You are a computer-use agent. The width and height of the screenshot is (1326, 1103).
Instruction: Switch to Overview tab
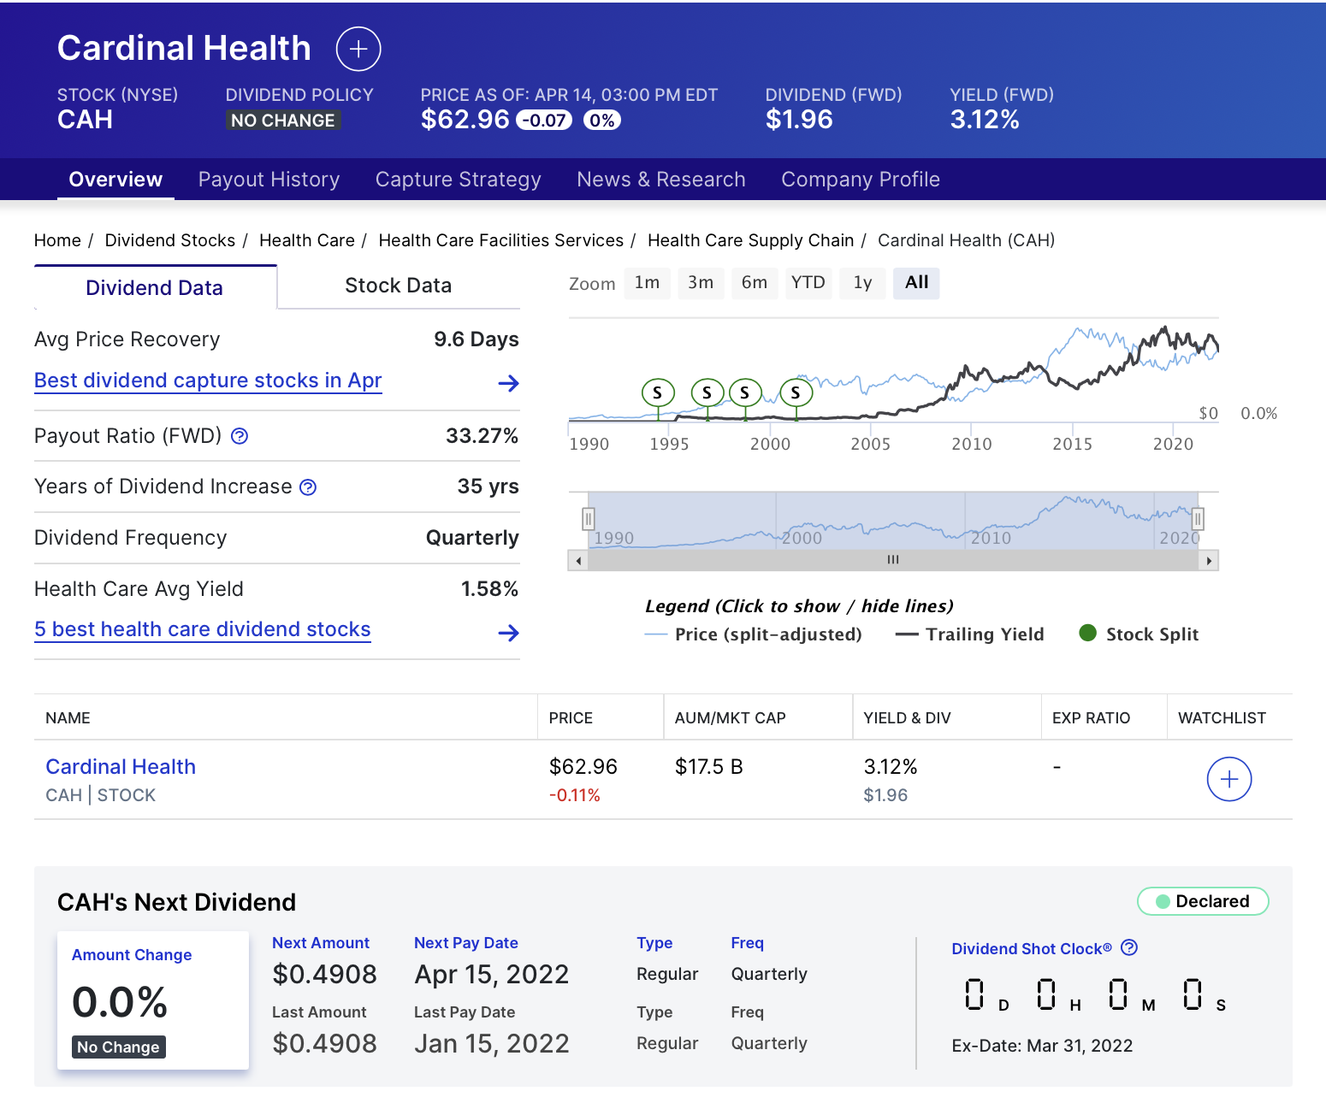click(115, 180)
